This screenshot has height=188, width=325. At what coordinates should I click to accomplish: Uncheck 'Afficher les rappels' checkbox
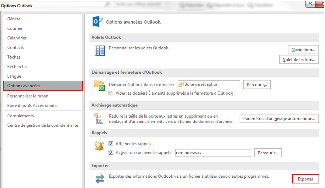111,143
